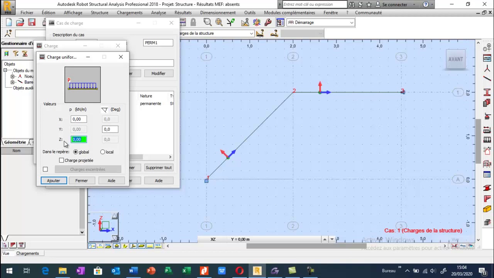Open the Analyse menu
Screen dimensions: 494x278
(158, 12)
